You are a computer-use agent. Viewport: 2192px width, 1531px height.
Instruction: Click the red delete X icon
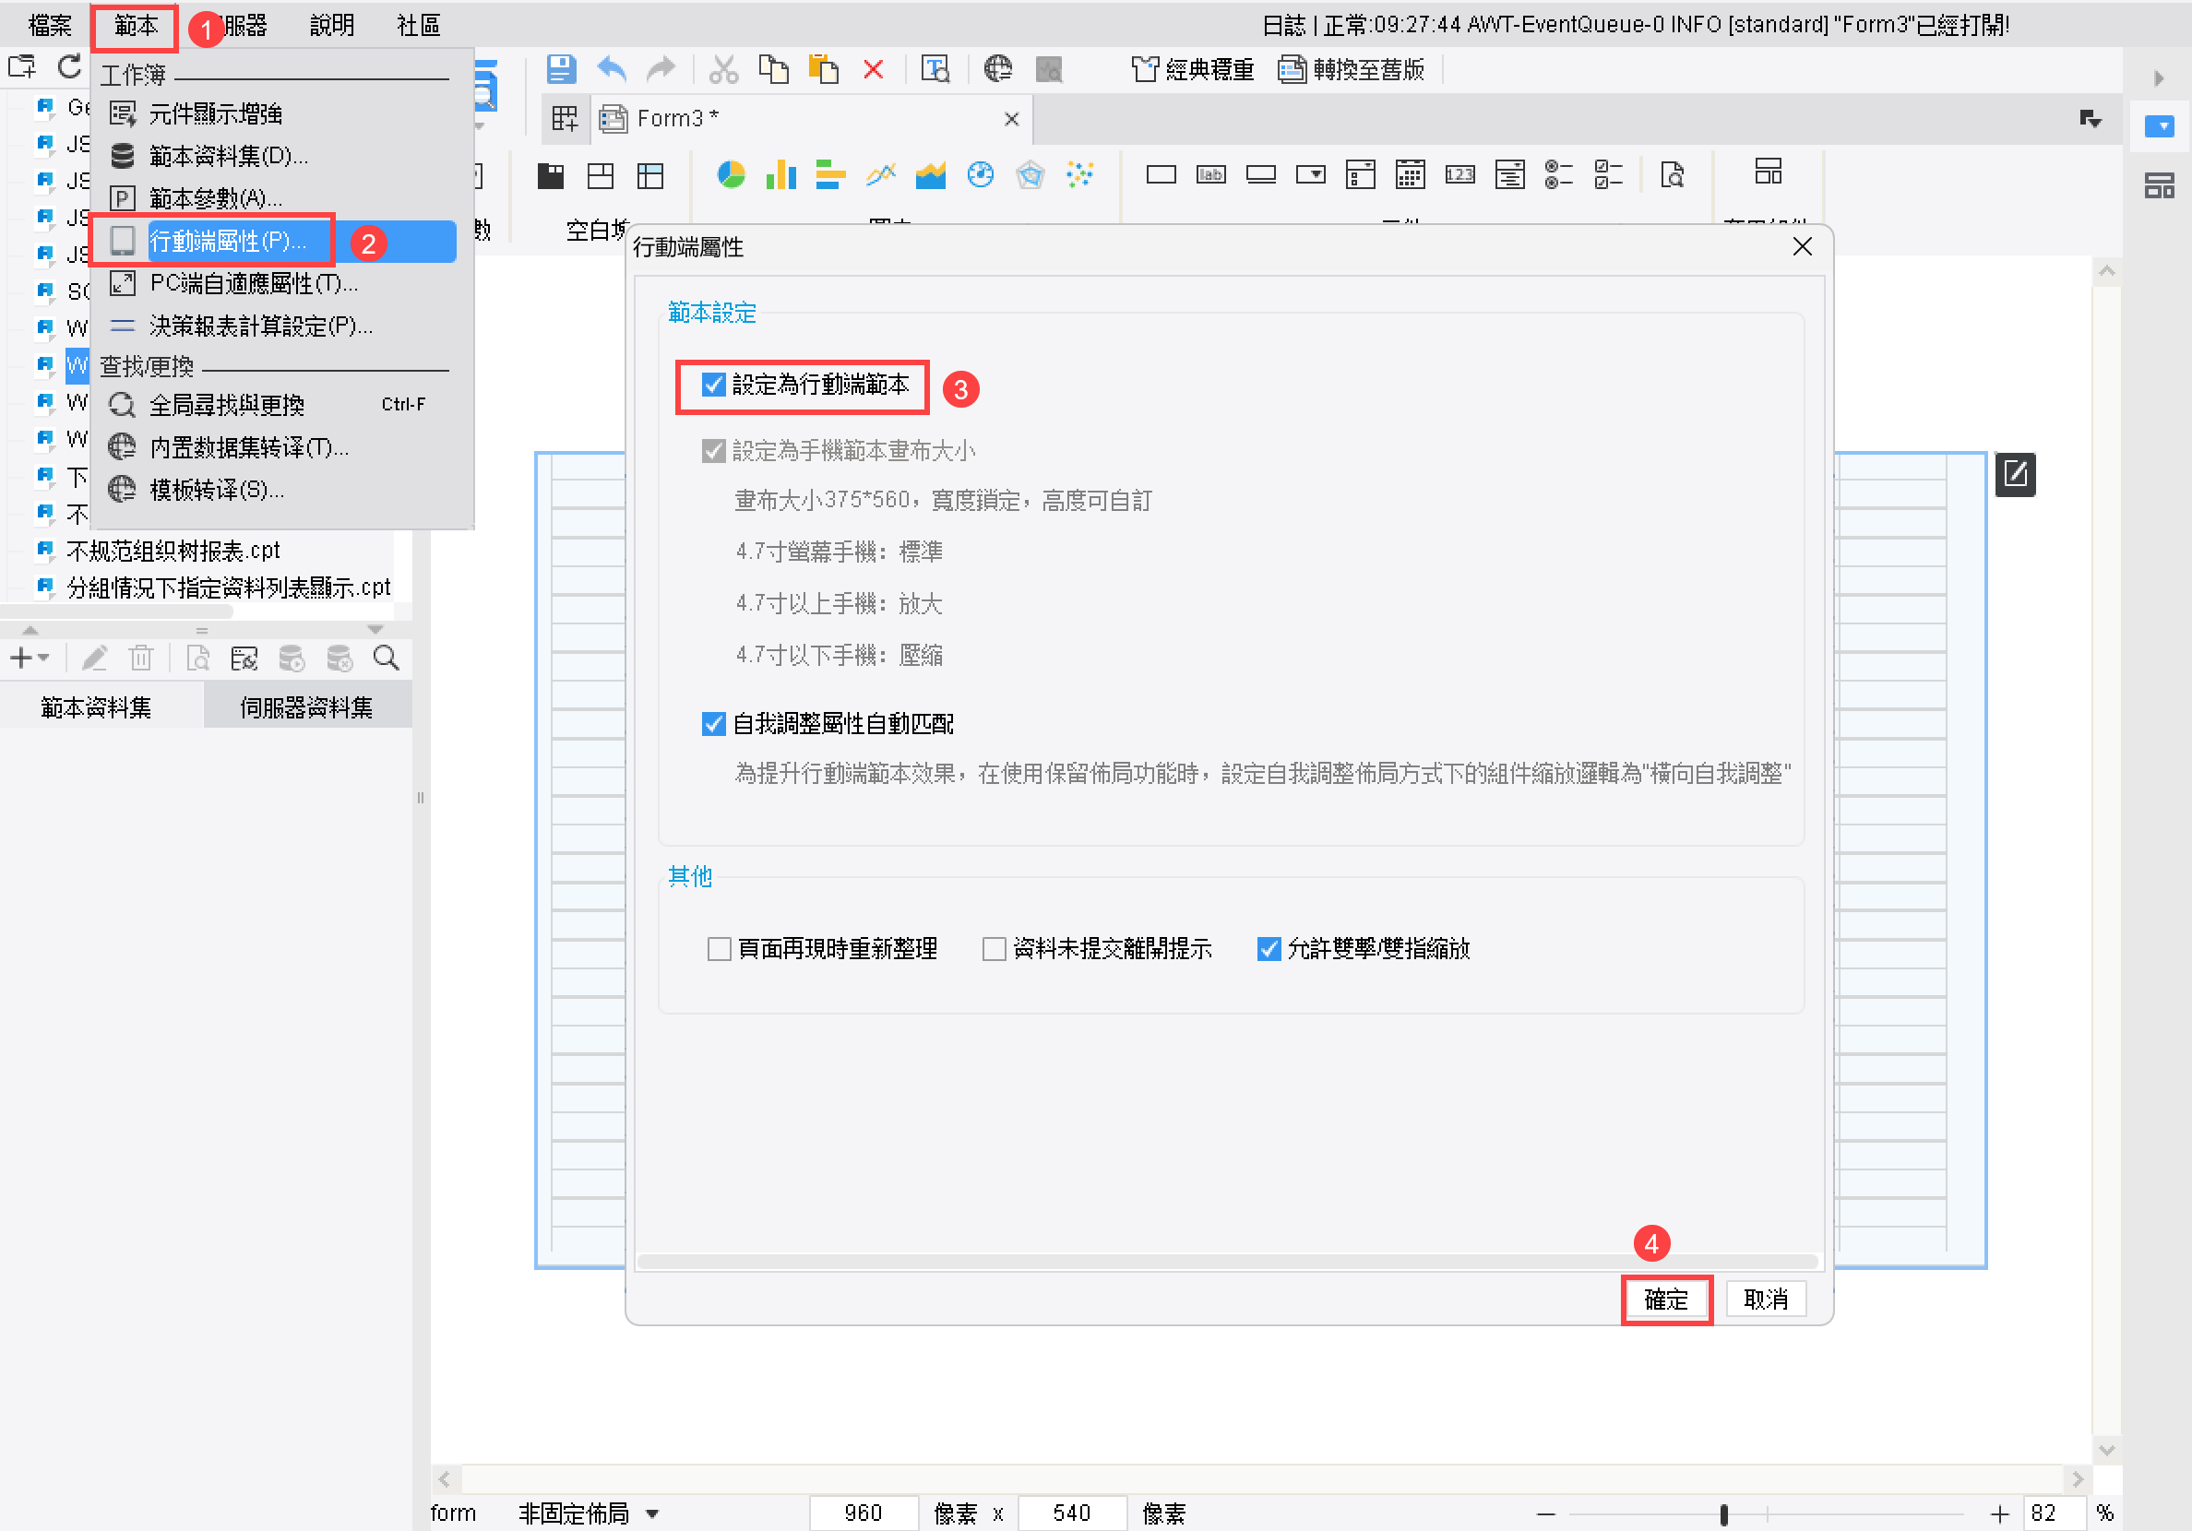click(873, 69)
